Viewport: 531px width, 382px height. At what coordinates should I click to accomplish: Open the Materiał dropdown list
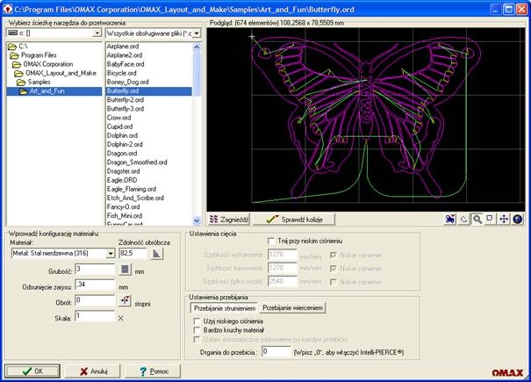[x=111, y=254]
